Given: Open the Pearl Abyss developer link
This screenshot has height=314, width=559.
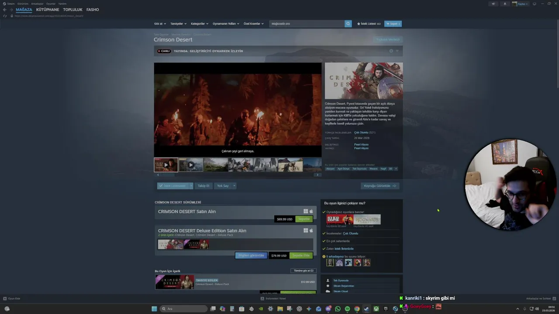Looking at the screenshot, I should point(361,144).
